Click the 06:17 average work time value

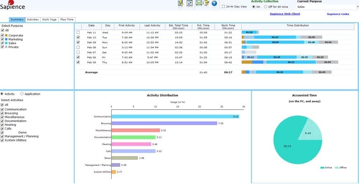(228, 72)
